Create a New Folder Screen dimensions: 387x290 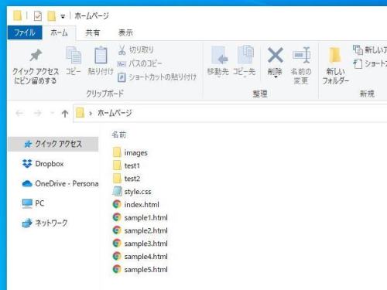[336, 66]
